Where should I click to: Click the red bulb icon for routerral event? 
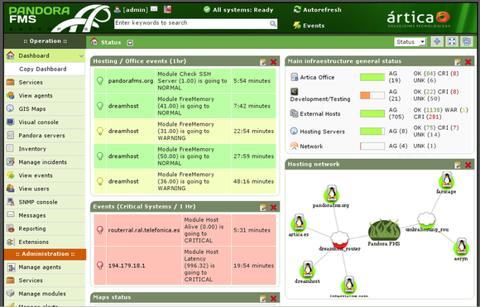(x=100, y=230)
